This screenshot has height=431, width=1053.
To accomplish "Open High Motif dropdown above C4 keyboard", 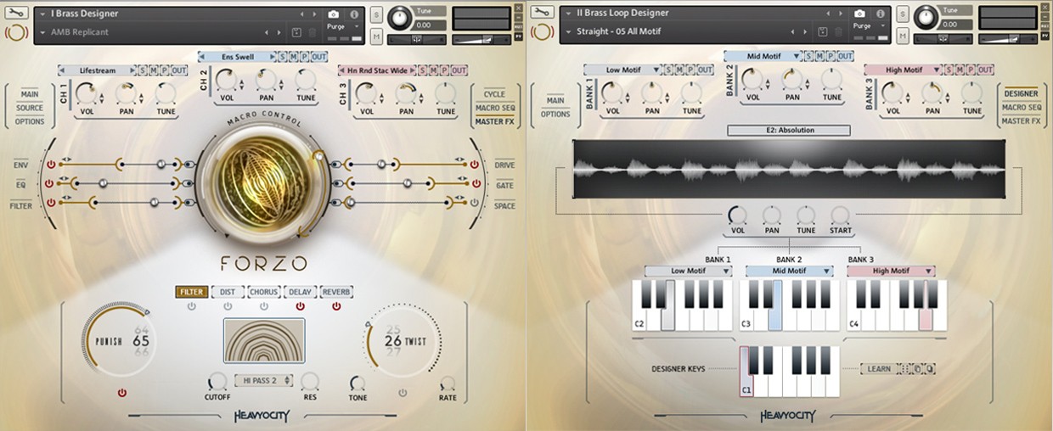I will tap(891, 271).
